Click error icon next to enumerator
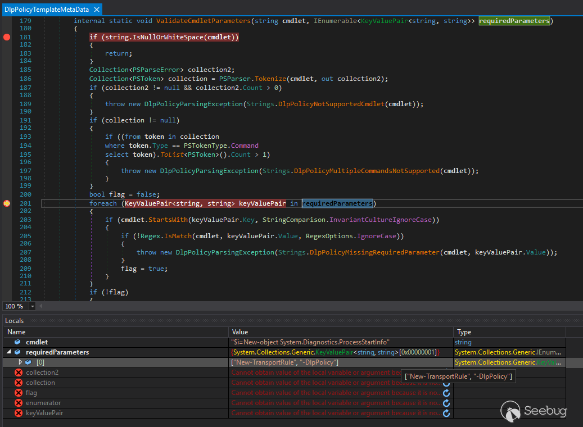Image resolution: width=583 pixels, height=427 pixels. (x=18, y=403)
